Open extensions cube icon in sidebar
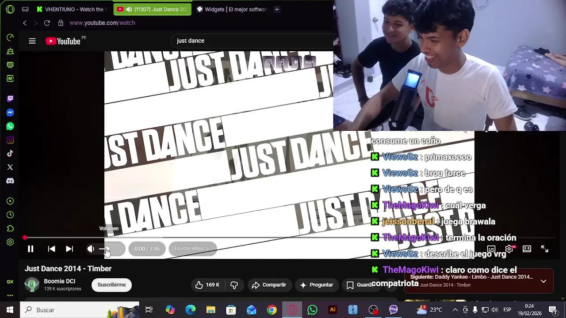 [x=10, y=228]
